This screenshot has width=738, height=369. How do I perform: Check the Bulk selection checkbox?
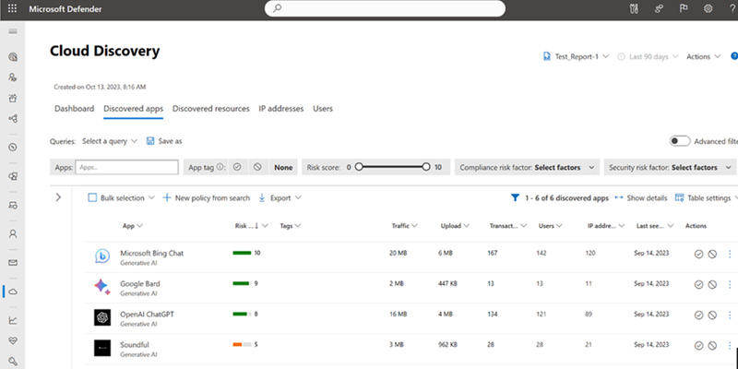pos(92,197)
